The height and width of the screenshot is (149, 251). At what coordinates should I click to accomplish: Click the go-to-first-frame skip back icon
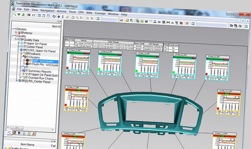click(29, 15)
